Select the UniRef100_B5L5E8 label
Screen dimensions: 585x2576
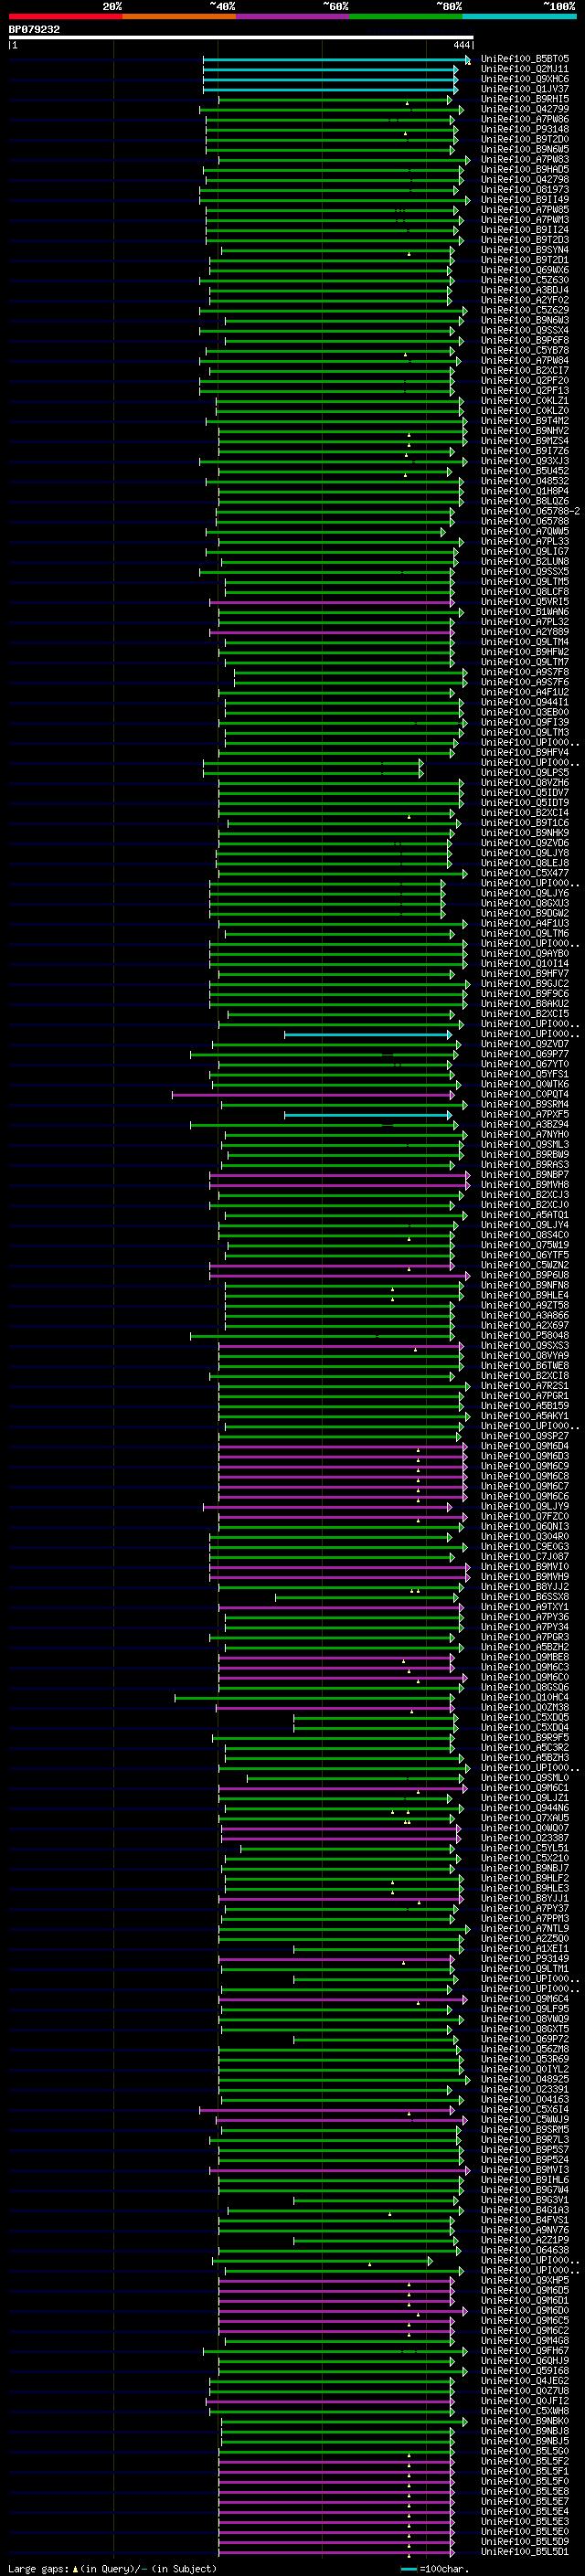pyautogui.click(x=525, y=2491)
